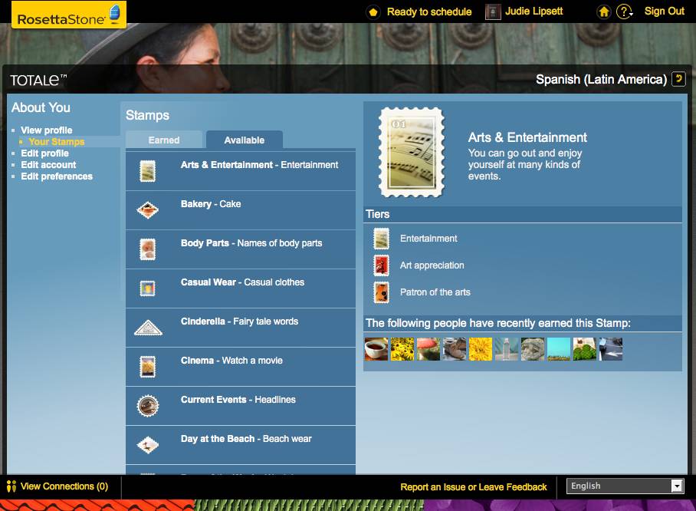The width and height of the screenshot is (696, 511).
Task: Open the blue sky landscape user avatar
Action: 559,349
